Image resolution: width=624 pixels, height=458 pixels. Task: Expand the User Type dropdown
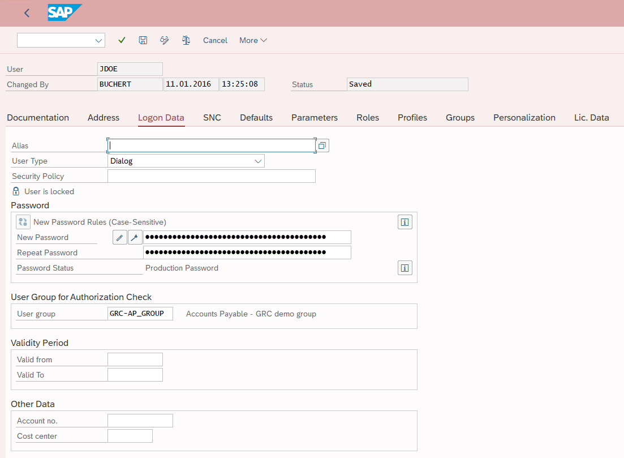pos(258,161)
